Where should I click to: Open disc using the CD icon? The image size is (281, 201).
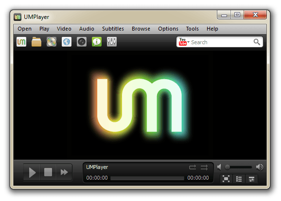coord(52,42)
